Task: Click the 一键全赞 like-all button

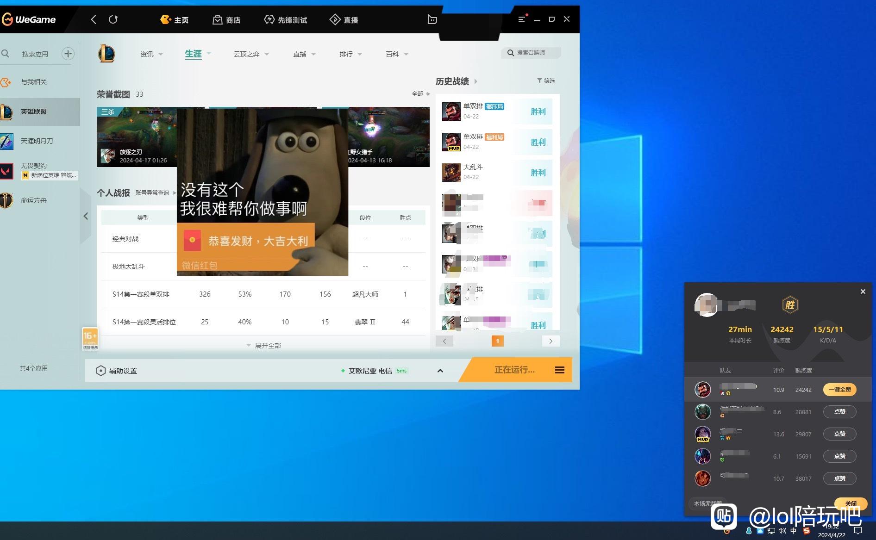Action: [x=839, y=390]
